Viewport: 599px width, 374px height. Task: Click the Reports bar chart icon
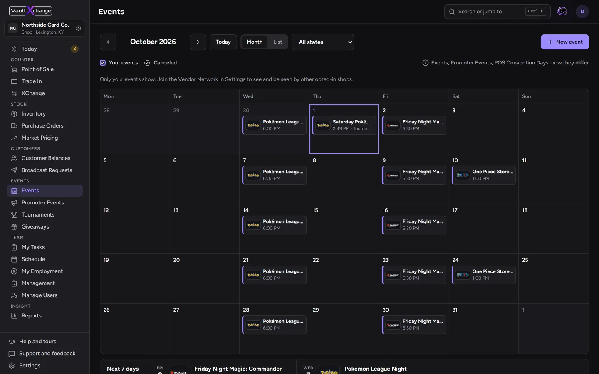coord(14,315)
